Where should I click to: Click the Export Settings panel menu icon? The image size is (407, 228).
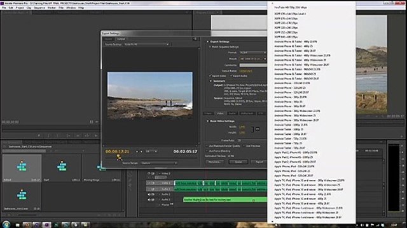pyautogui.click(x=195, y=39)
